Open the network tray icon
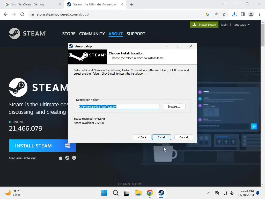 click(225, 193)
